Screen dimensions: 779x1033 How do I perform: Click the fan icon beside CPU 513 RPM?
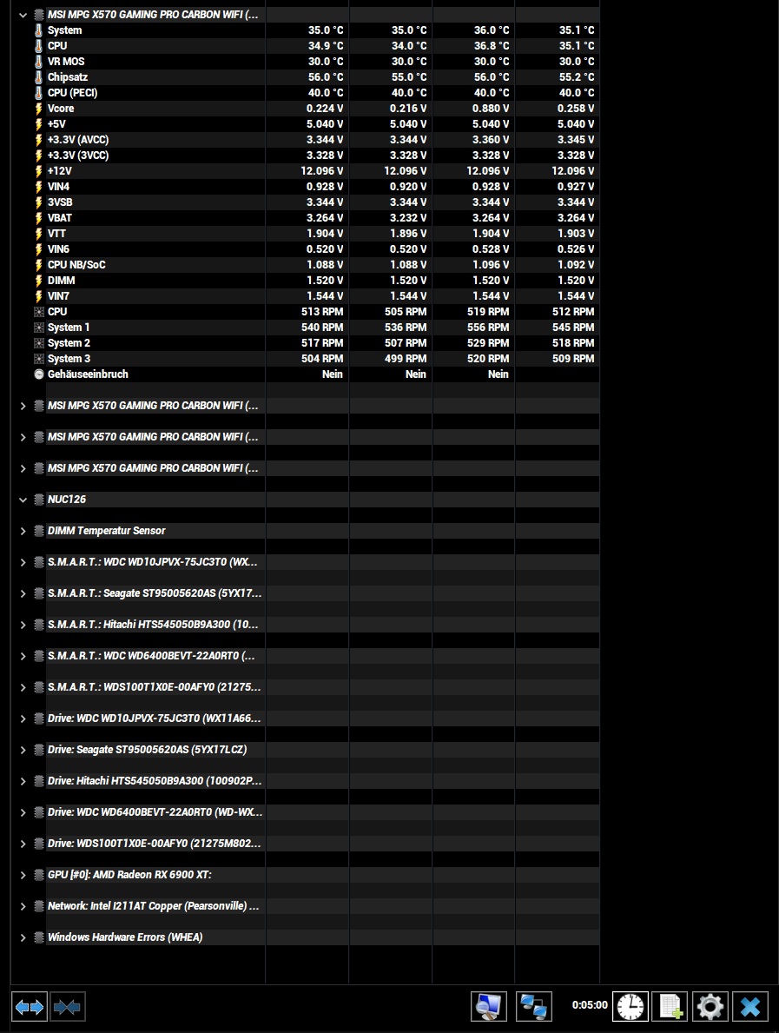pos(39,312)
